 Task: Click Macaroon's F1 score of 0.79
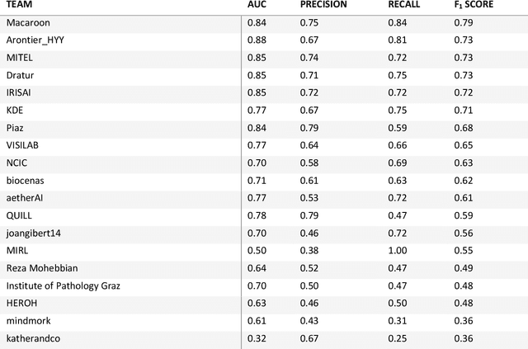(x=452, y=22)
